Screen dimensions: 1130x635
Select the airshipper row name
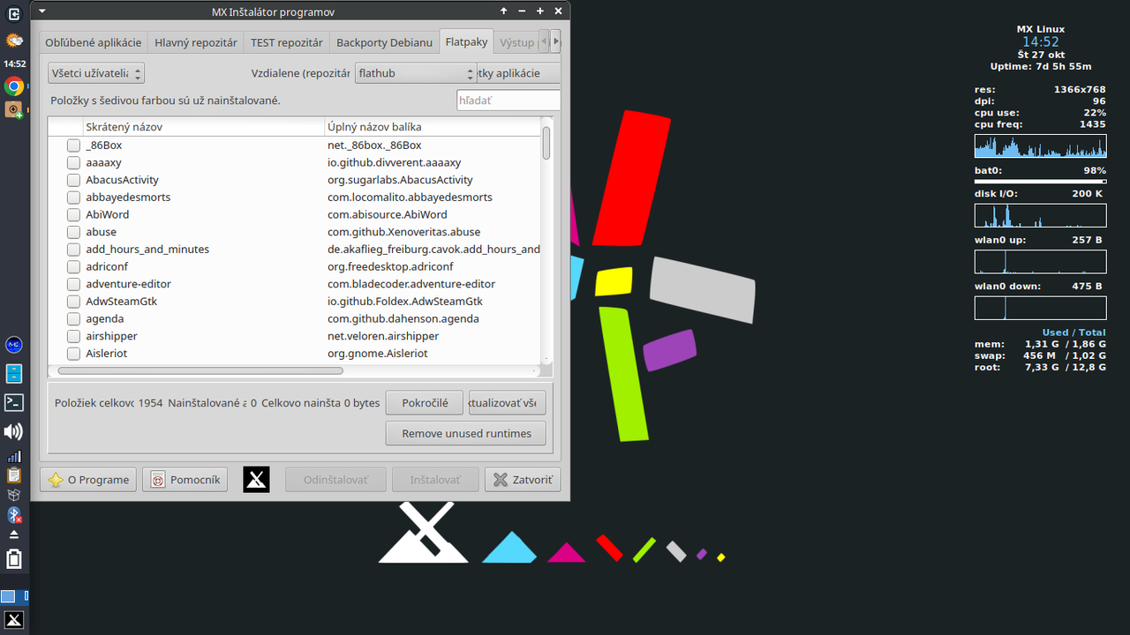coord(111,336)
